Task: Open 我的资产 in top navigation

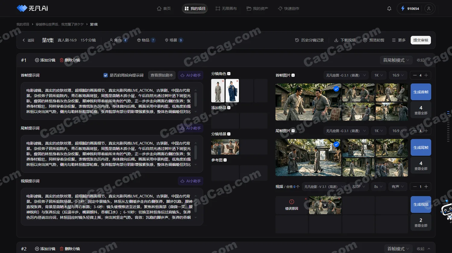Action: 257,8
